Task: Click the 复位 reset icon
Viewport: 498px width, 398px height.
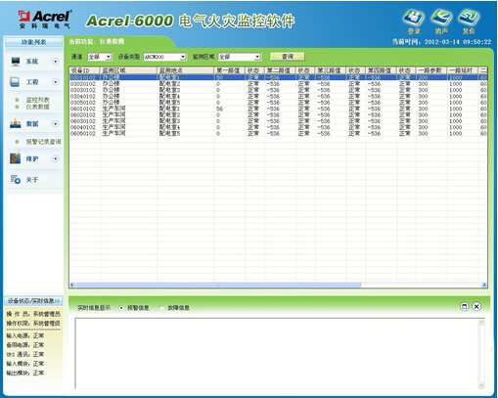Action: pos(469,18)
